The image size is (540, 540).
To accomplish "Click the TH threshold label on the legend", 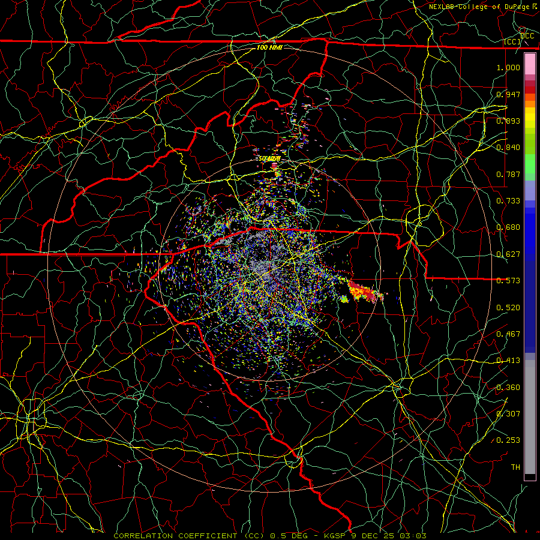I will 515,467.
